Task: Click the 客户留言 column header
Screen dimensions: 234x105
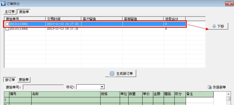Action: 102,19
